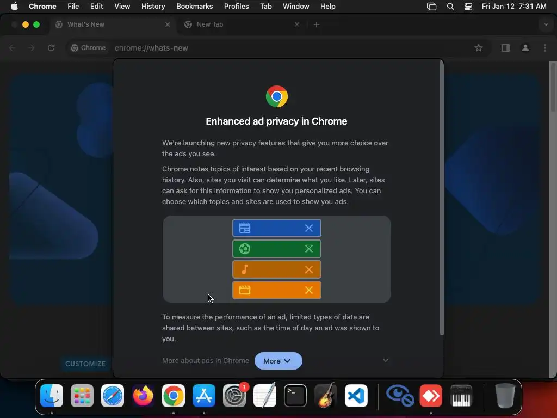
Task: Open the View menu
Action: click(x=122, y=7)
